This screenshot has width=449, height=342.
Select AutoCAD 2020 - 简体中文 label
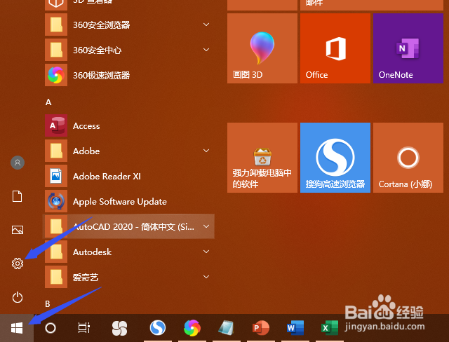[134, 227]
